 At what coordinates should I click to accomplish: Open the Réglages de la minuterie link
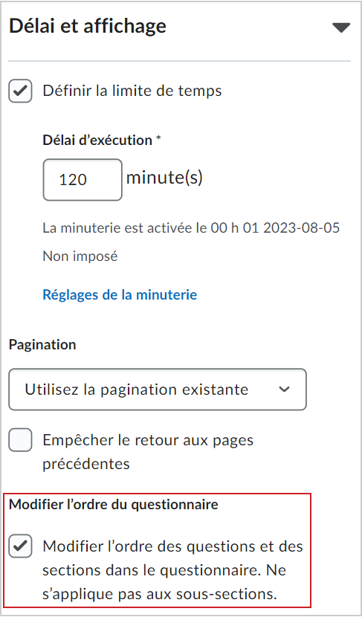(120, 294)
